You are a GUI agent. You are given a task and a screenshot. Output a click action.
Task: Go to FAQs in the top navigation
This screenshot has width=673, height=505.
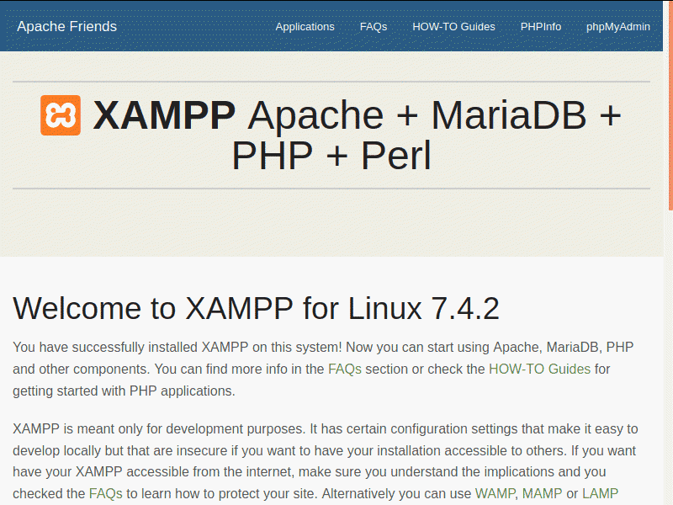374,27
